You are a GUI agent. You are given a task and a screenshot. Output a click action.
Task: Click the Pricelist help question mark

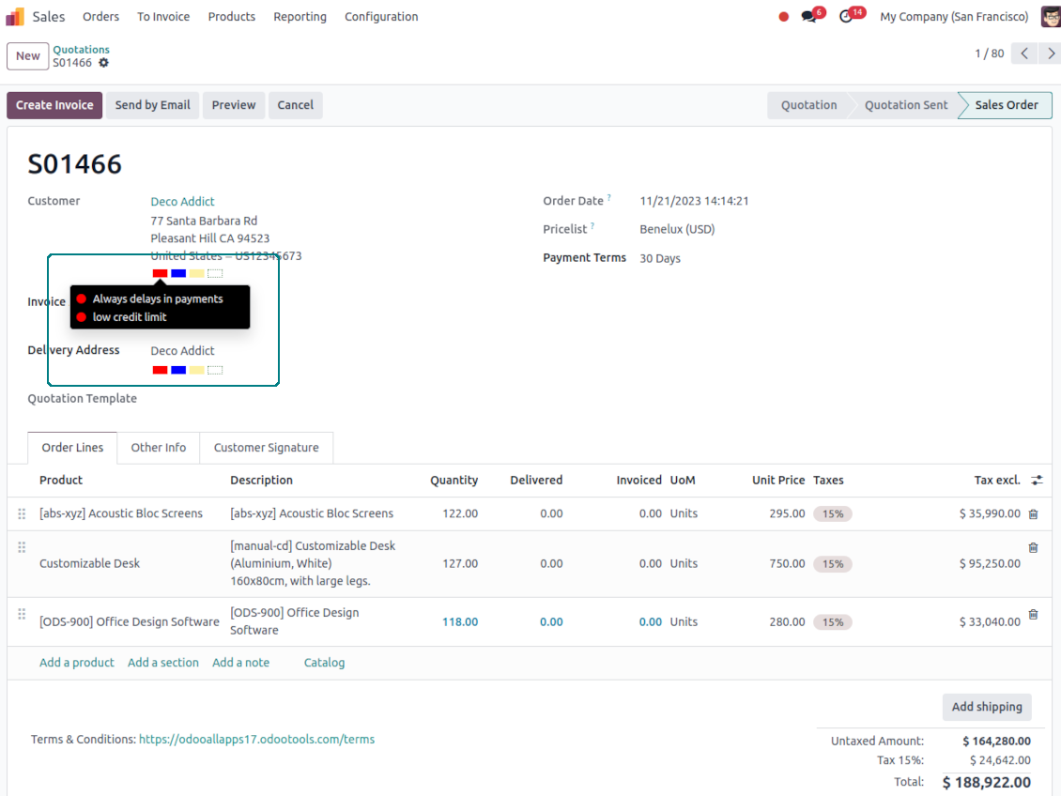[x=592, y=226]
